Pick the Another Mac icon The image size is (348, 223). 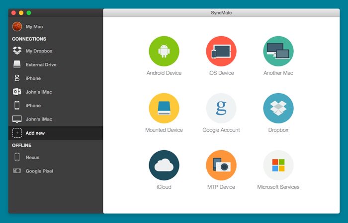278,51
